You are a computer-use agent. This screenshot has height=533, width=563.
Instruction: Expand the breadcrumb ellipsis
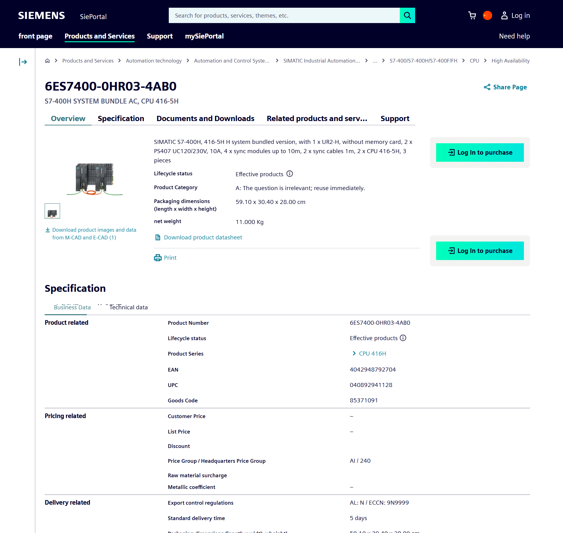click(x=375, y=61)
